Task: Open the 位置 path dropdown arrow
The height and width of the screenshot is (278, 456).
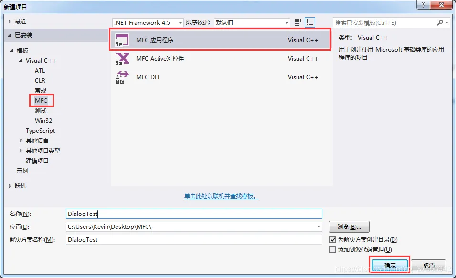Action: coord(319,226)
